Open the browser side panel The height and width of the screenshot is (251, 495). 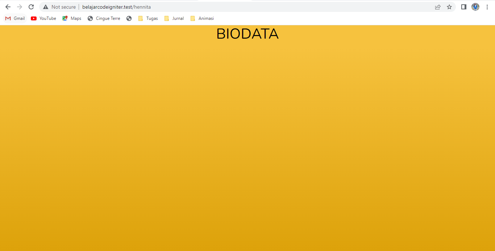click(x=463, y=7)
